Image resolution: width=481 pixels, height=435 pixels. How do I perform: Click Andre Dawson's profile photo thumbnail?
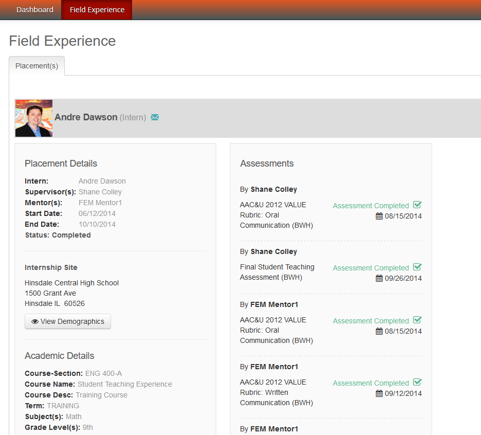[x=34, y=118]
